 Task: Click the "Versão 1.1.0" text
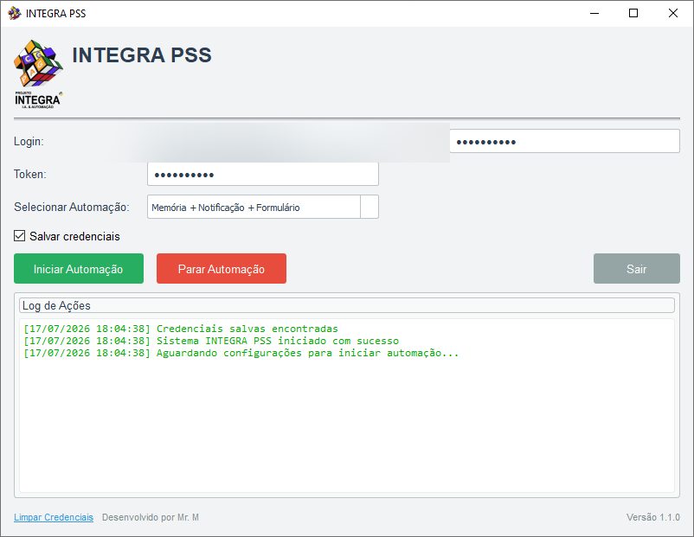coord(652,517)
